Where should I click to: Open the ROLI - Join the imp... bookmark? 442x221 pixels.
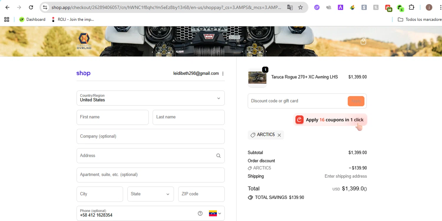72,19
